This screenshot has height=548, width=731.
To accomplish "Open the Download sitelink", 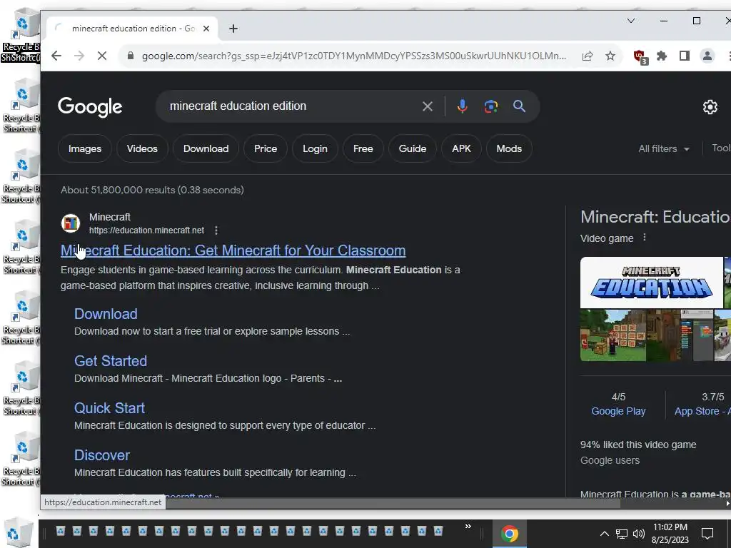I will tap(106, 314).
